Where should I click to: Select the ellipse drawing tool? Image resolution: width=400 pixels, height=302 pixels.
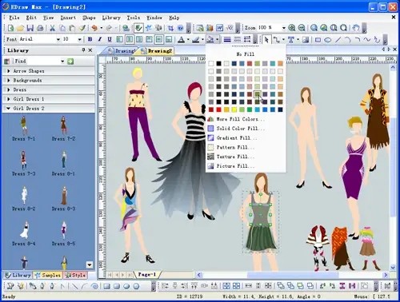[328, 40]
